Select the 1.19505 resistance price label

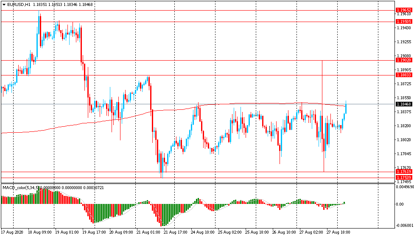click(x=403, y=22)
